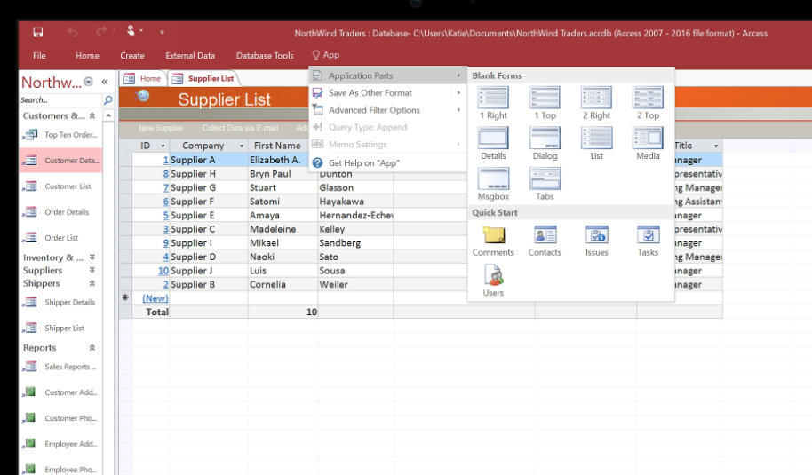Add the Contacts quick start part

(545, 241)
